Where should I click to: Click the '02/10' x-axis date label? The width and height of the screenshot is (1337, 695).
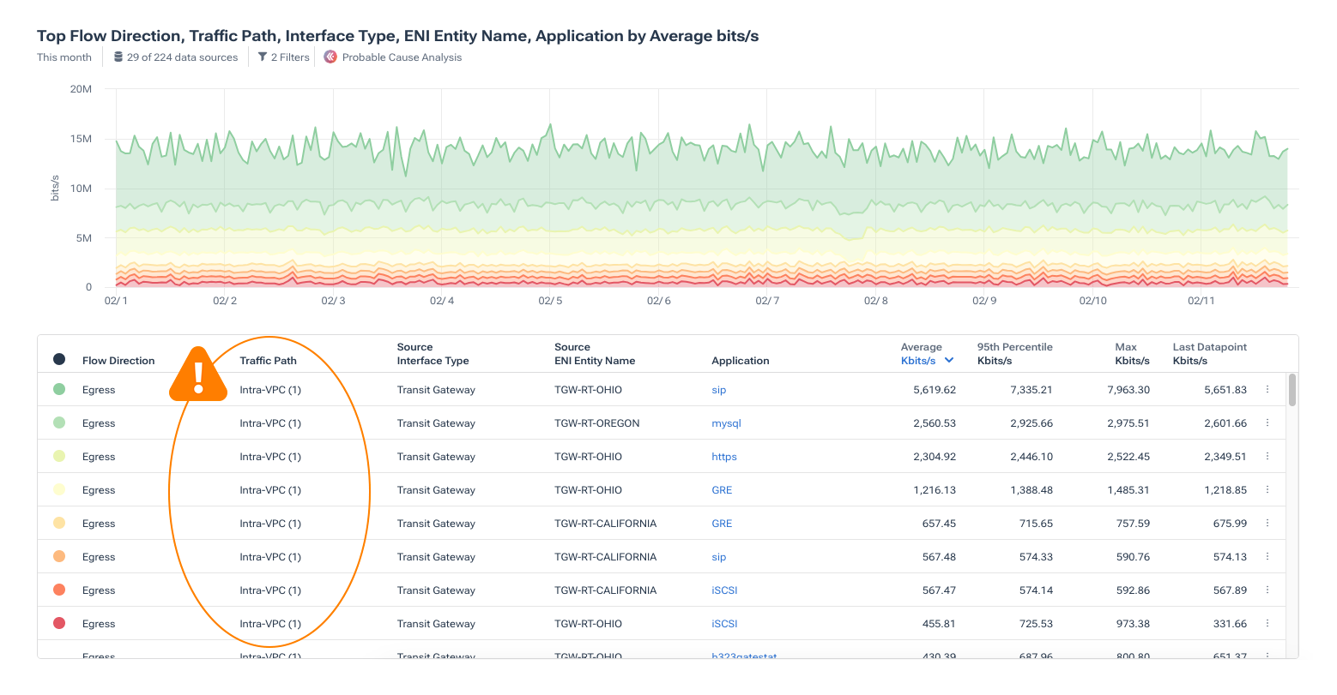click(1092, 301)
